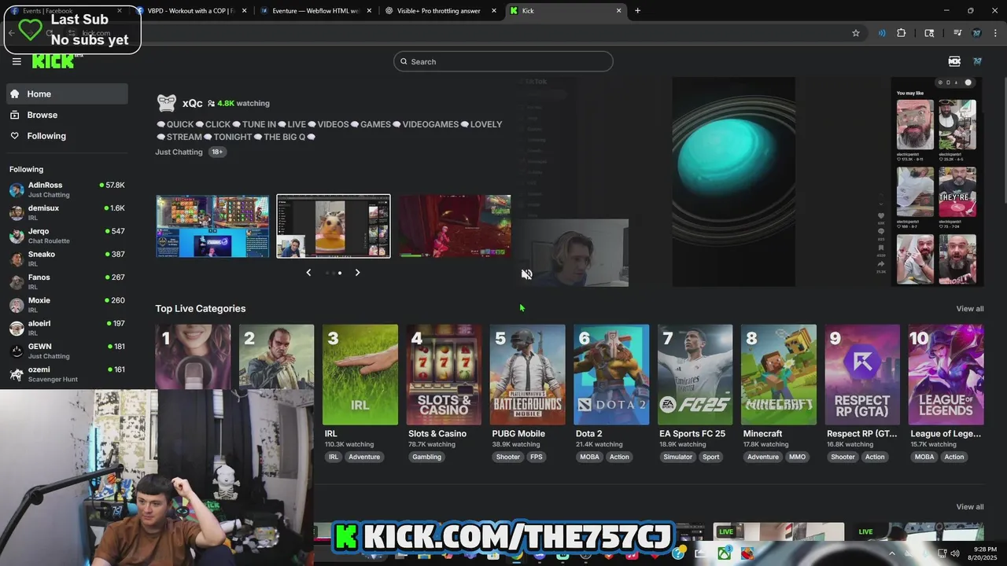The image size is (1007, 566).
Task: Open PUBG Mobile category card
Action: pyautogui.click(x=528, y=375)
